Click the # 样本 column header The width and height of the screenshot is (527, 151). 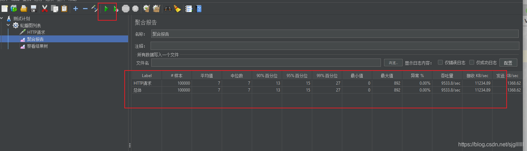(177, 76)
